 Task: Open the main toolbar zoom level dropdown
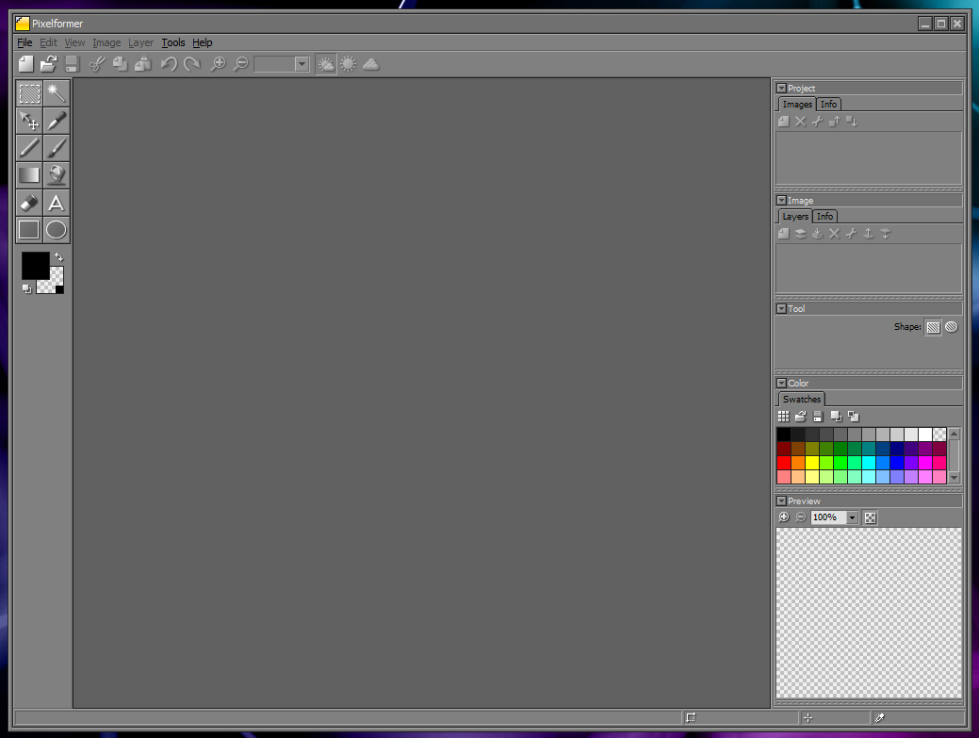coord(302,64)
